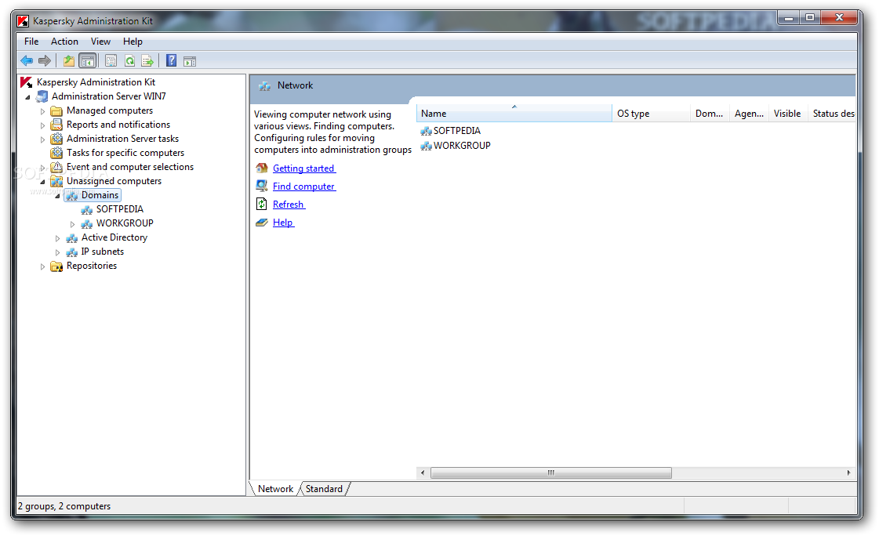Collapse the Unassigned computers node
This screenshot has width=879, height=536.
pos(42,182)
